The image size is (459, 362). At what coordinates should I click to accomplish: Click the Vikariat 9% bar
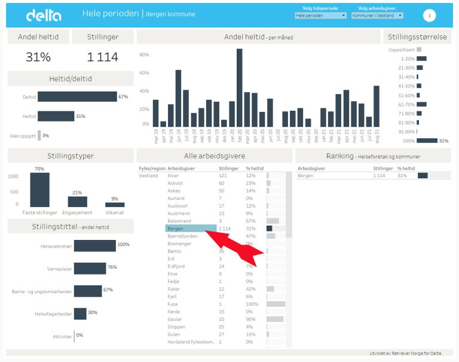pos(115,205)
